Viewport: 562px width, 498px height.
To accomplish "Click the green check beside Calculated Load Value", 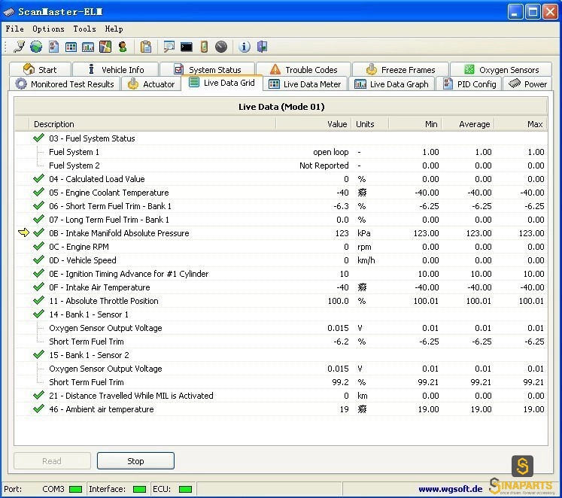I will pos(38,179).
